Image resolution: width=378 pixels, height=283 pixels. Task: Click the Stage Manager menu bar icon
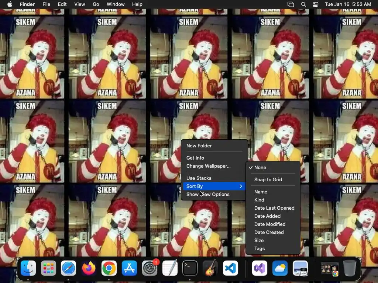(x=291, y=4)
